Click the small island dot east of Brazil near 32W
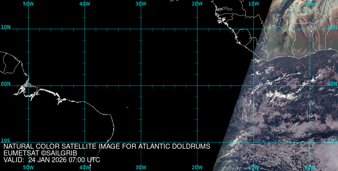This screenshot has height=171, width=338. click(127, 108)
